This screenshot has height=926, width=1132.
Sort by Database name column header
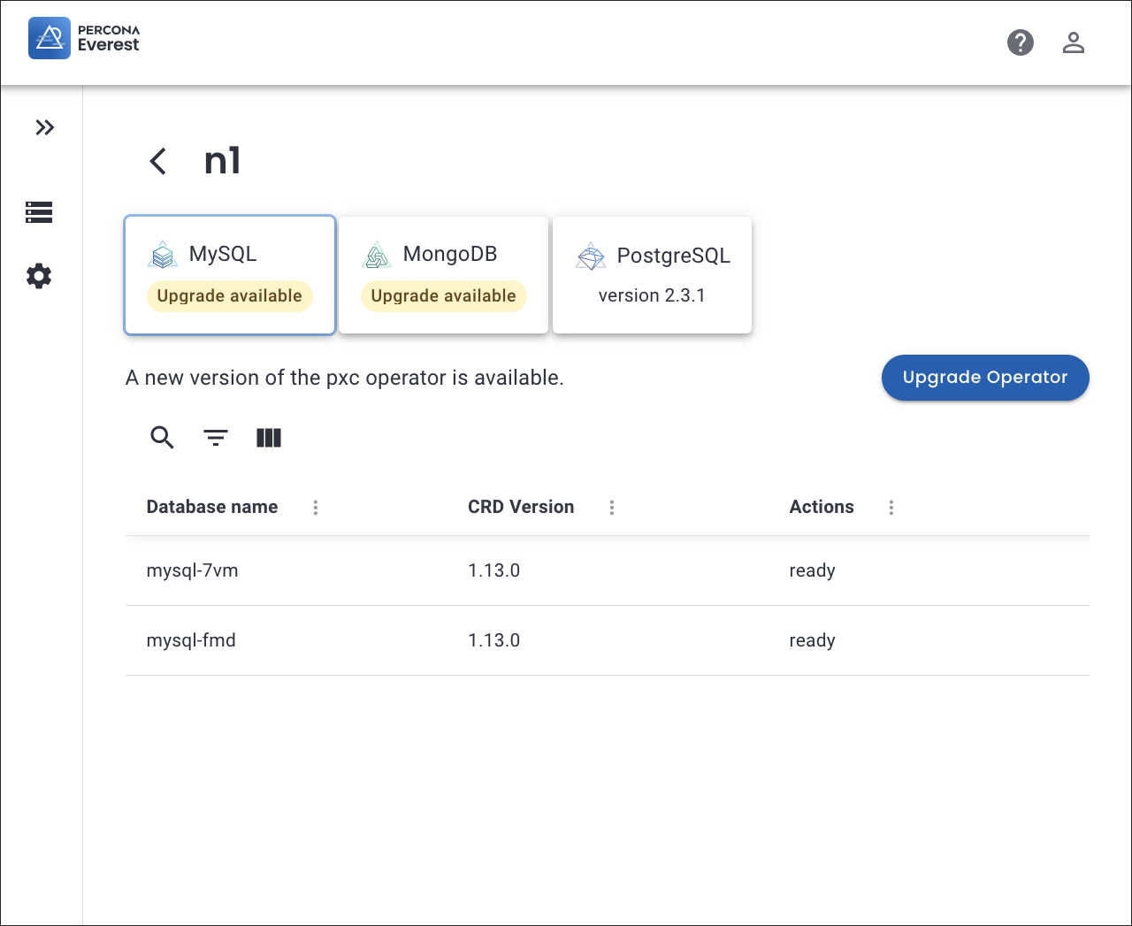tap(212, 507)
